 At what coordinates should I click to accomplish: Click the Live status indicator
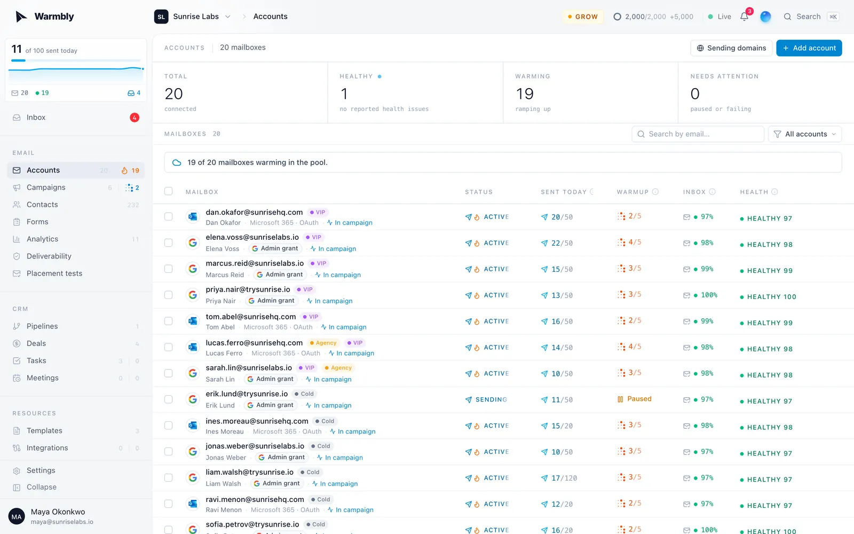click(x=719, y=17)
